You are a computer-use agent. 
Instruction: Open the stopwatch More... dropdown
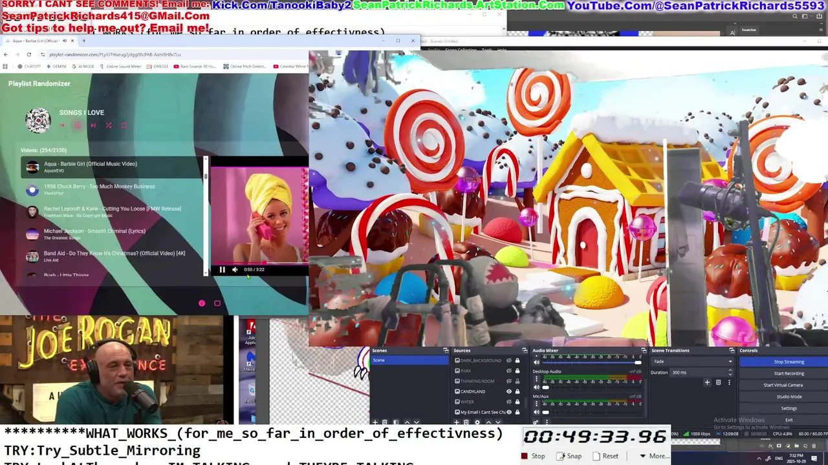click(x=655, y=456)
